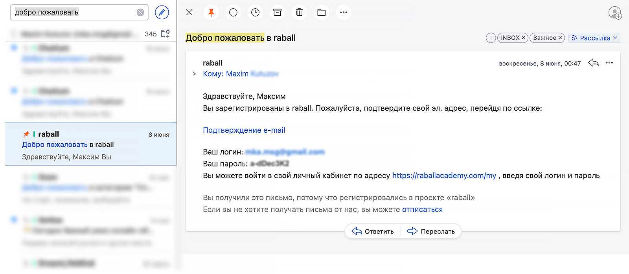The height and width of the screenshot is (274, 629).
Task: Archive the message with box icon
Action: click(277, 13)
